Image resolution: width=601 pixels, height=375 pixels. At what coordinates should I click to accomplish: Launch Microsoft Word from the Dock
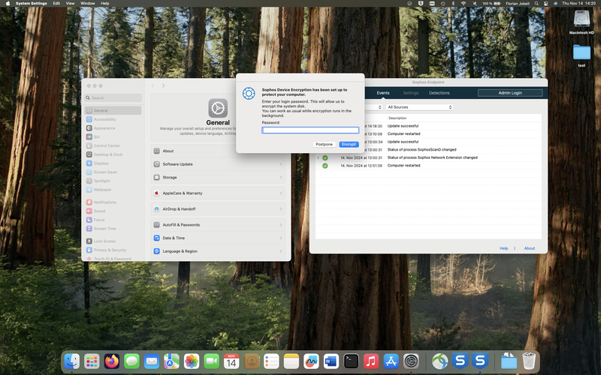click(331, 361)
